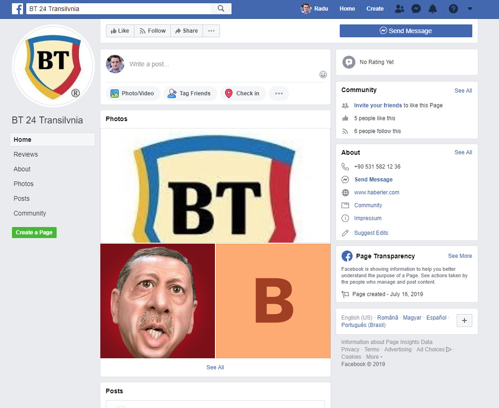This screenshot has width=499, height=408.
Task: Open the orange B letter photo
Action: click(273, 301)
